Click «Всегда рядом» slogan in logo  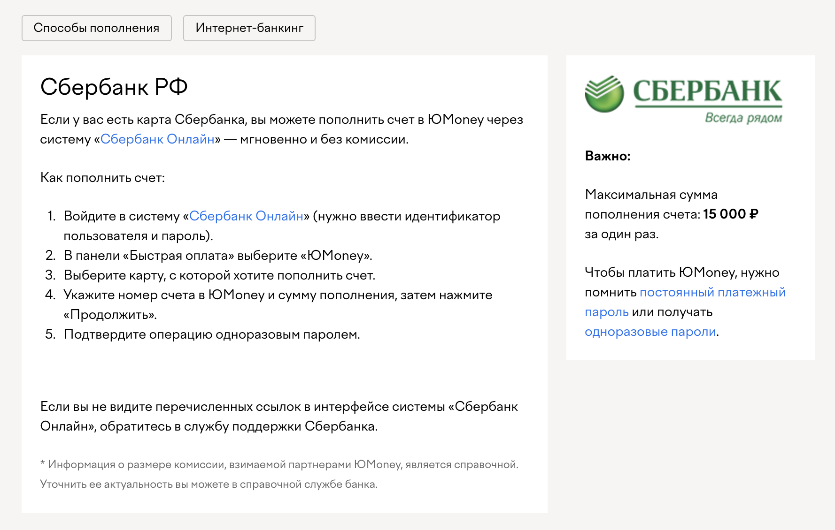point(743,118)
